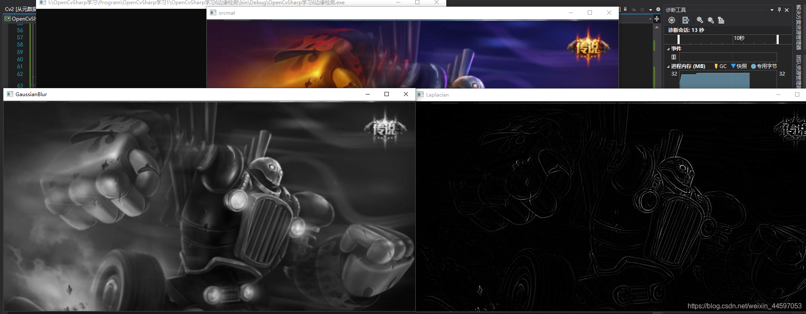Open the OpenCvSh class navigation dropdown
The width and height of the screenshot is (806, 314).
pyautogui.click(x=20, y=19)
